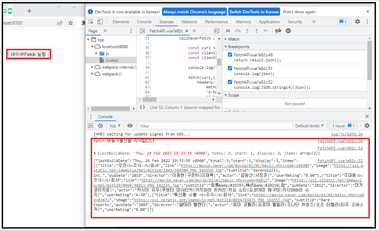Click Switch DevTools to Korean button

(254, 12)
